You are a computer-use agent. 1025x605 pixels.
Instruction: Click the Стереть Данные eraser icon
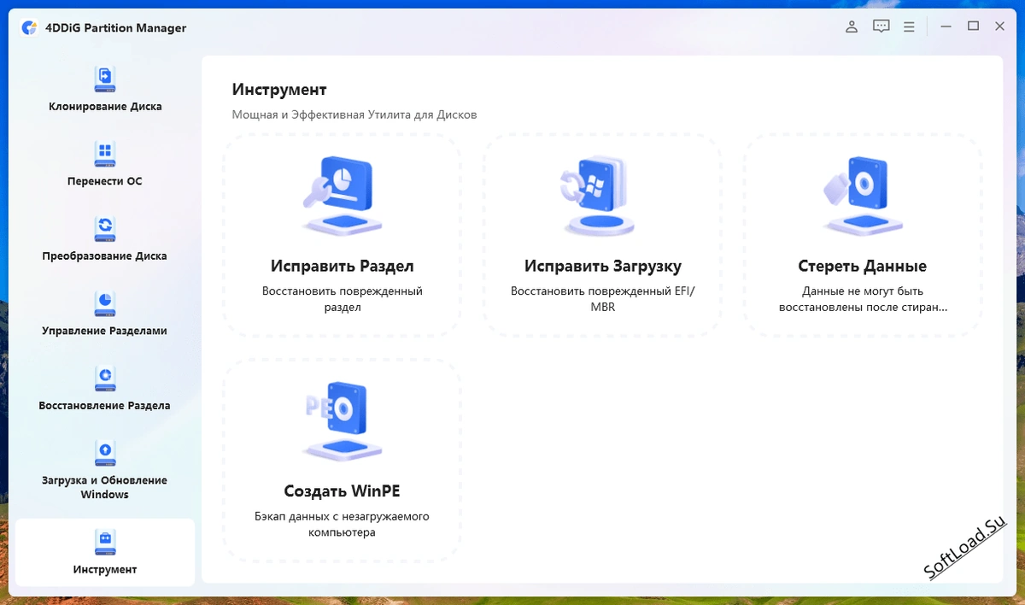coord(862,197)
